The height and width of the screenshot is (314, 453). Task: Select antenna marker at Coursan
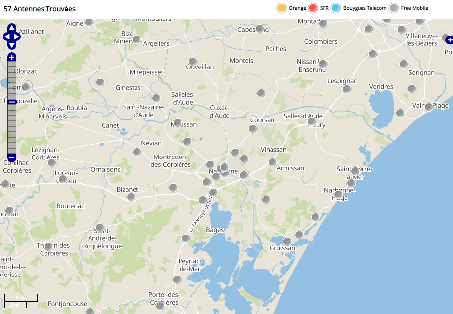click(x=253, y=128)
